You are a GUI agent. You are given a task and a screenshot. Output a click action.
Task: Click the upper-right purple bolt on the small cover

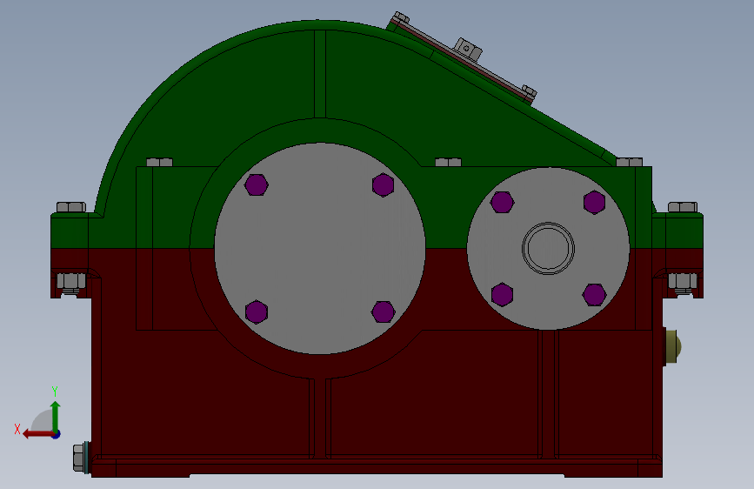pos(594,202)
